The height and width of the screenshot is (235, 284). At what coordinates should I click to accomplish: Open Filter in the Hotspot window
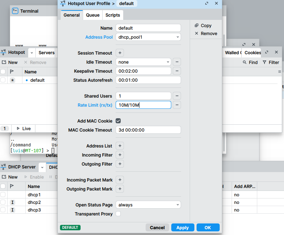click(x=271, y=63)
